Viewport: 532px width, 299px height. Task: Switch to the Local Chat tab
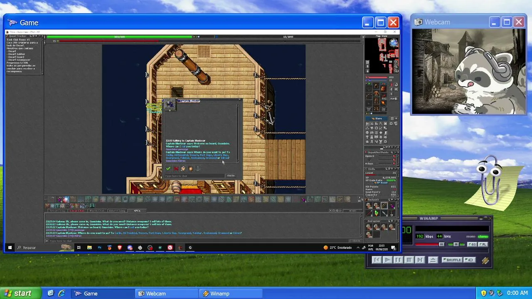point(77,211)
